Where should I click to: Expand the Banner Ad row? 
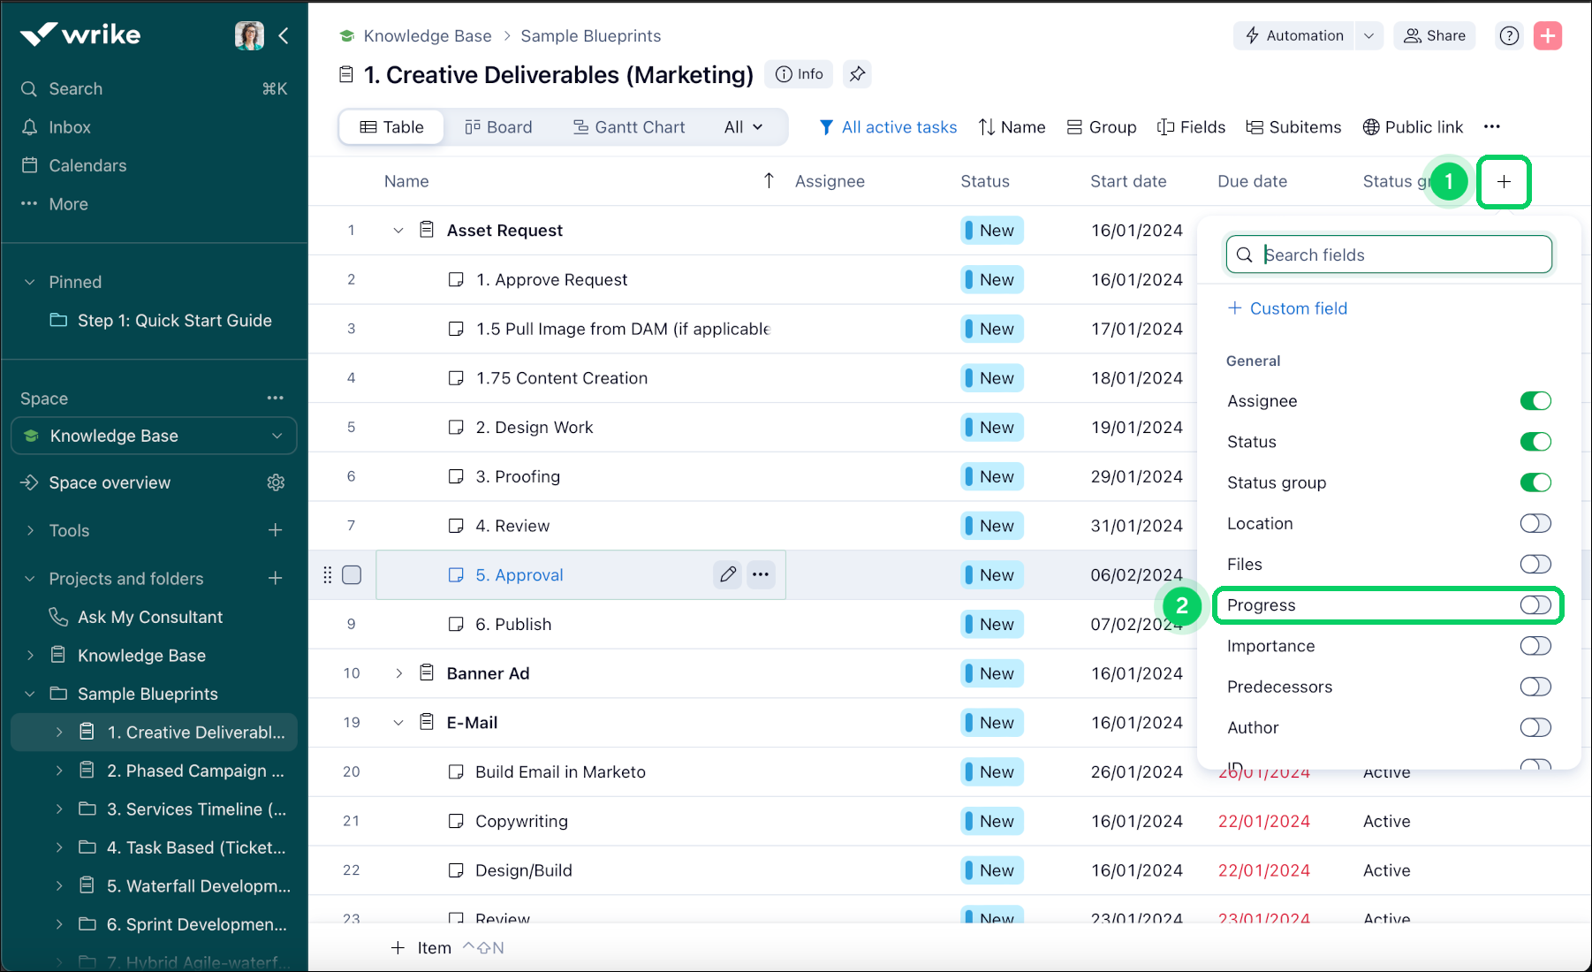(398, 673)
